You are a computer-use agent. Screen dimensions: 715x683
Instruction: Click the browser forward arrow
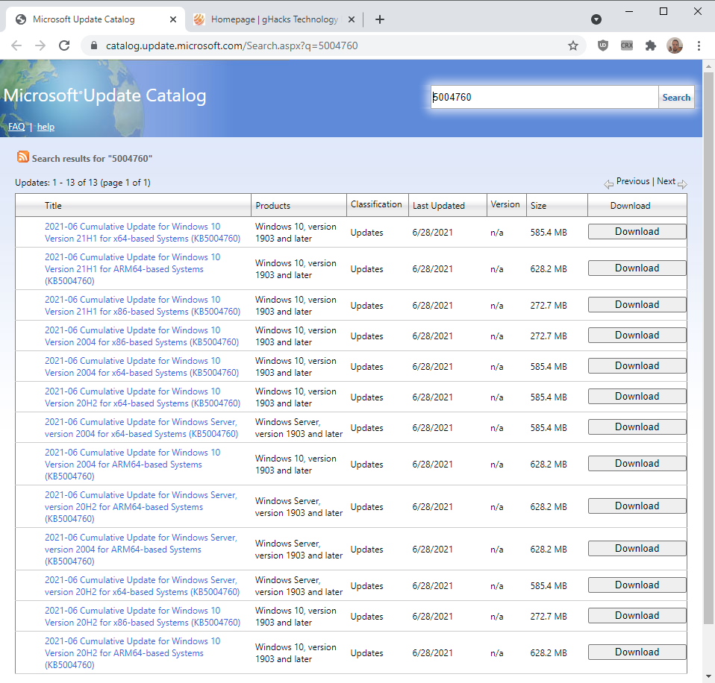click(40, 45)
